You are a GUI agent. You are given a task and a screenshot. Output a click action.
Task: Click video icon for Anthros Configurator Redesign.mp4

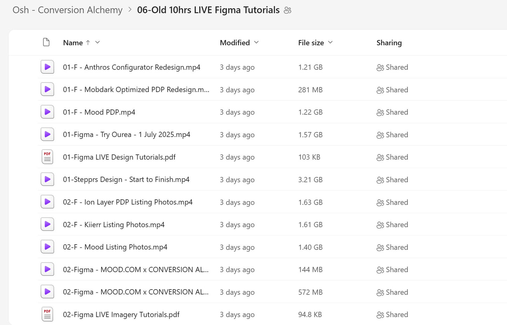pos(47,67)
